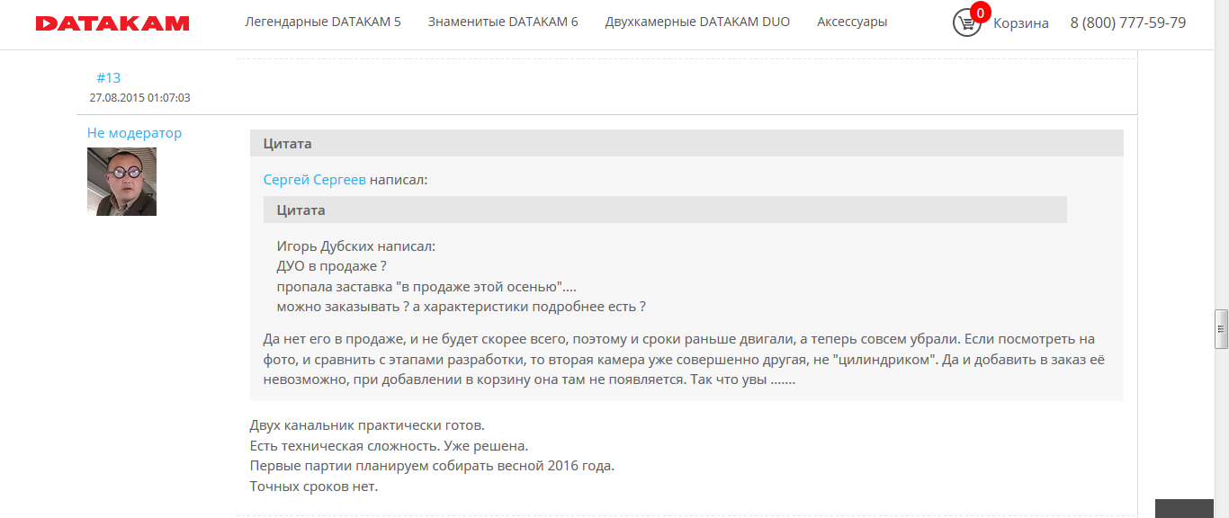Click the post timestamp 27.08.2015 01:07:03
This screenshot has height=518, width=1229.
pos(139,98)
